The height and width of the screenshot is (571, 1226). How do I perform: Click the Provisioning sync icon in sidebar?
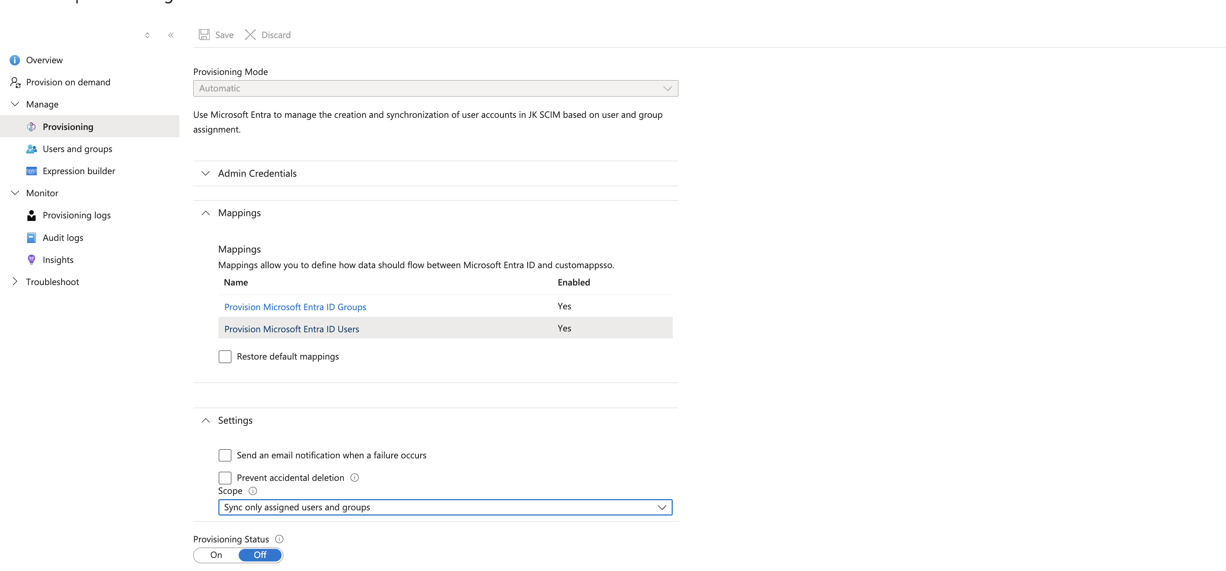pyautogui.click(x=32, y=127)
